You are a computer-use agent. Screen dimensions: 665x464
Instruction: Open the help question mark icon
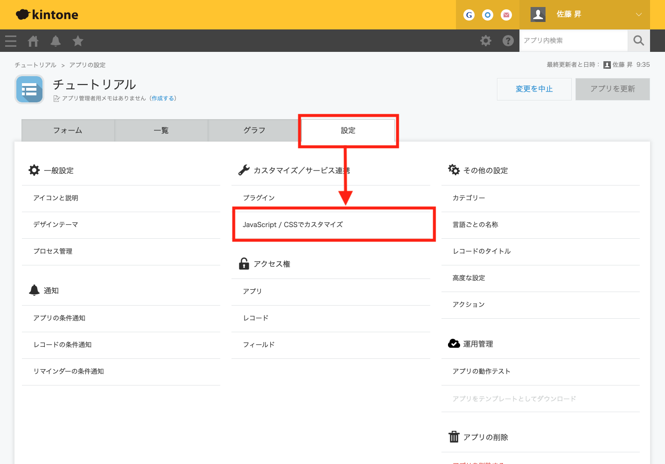click(x=508, y=41)
